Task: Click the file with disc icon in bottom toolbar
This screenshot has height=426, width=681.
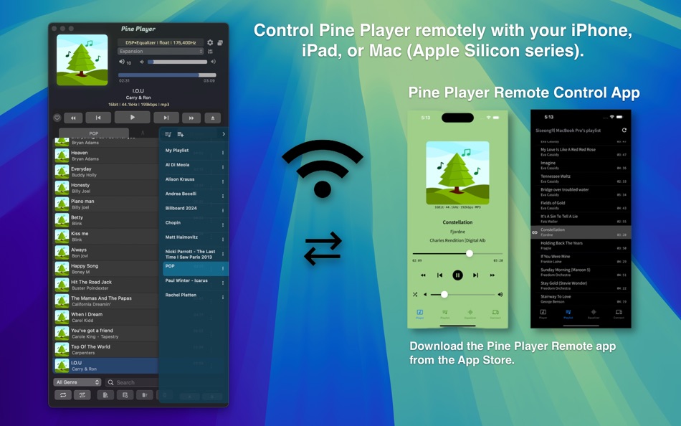Action: [125, 394]
